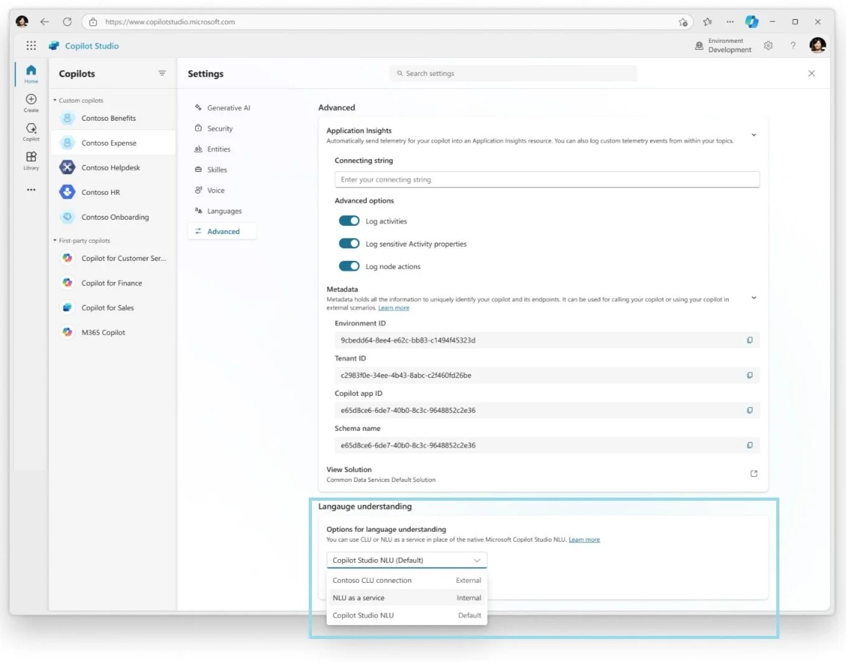Open Create in left rail
The image size is (846, 662).
[x=31, y=103]
